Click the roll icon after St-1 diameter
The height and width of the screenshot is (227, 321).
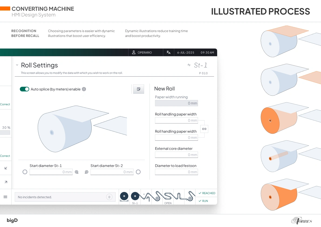point(77,172)
